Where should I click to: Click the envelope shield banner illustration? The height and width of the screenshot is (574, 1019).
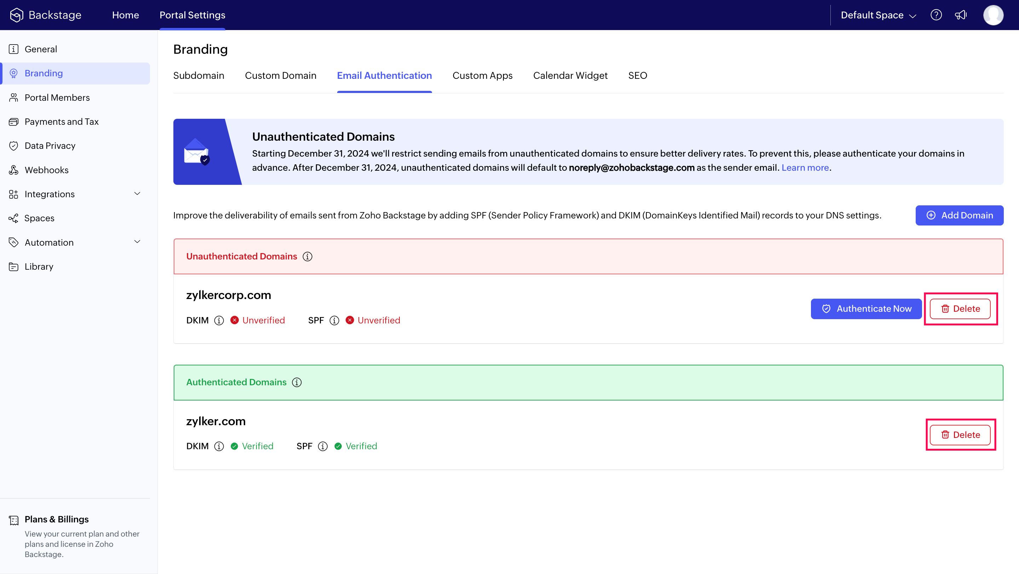[x=197, y=152]
